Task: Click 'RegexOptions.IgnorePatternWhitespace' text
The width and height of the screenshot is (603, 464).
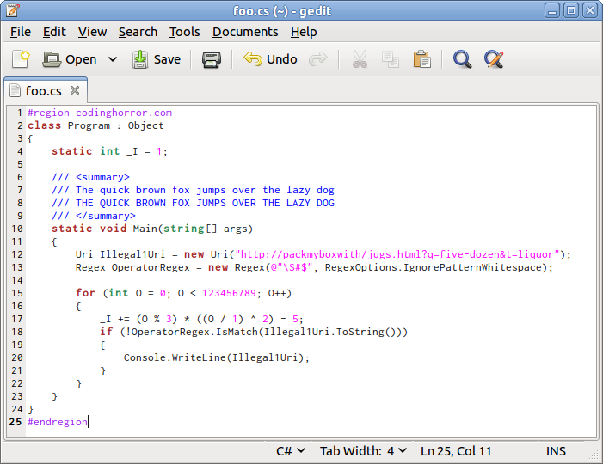Action: click(x=435, y=267)
